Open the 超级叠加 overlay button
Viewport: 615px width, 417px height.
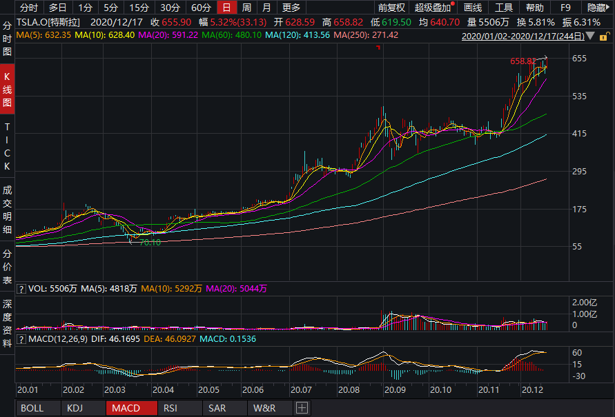point(433,8)
